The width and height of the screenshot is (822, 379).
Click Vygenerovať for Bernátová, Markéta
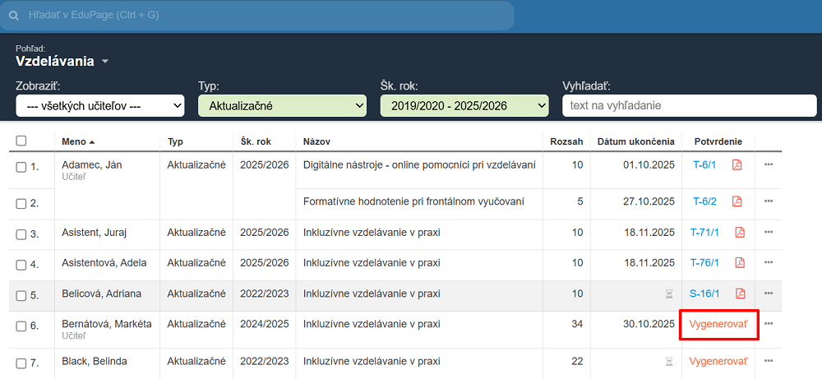pyautogui.click(x=718, y=324)
